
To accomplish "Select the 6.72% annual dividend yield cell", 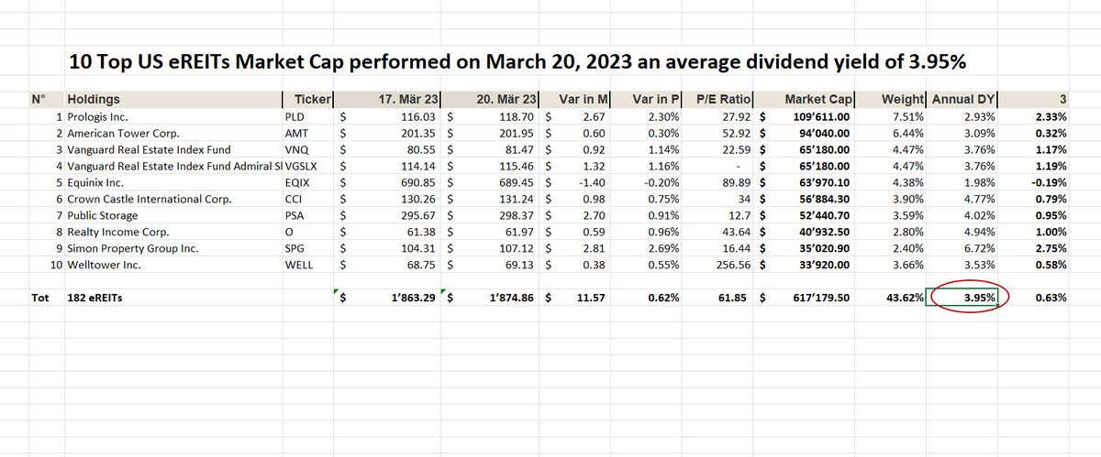I will (x=978, y=248).
